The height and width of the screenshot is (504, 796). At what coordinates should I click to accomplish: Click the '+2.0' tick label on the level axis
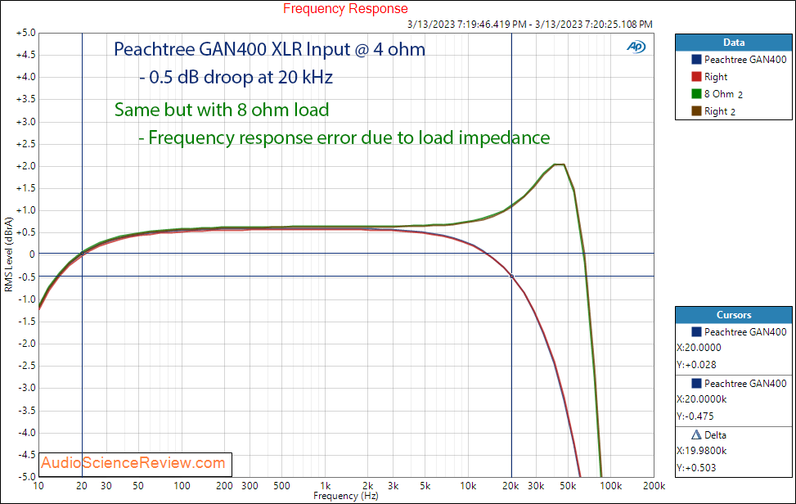(26, 166)
